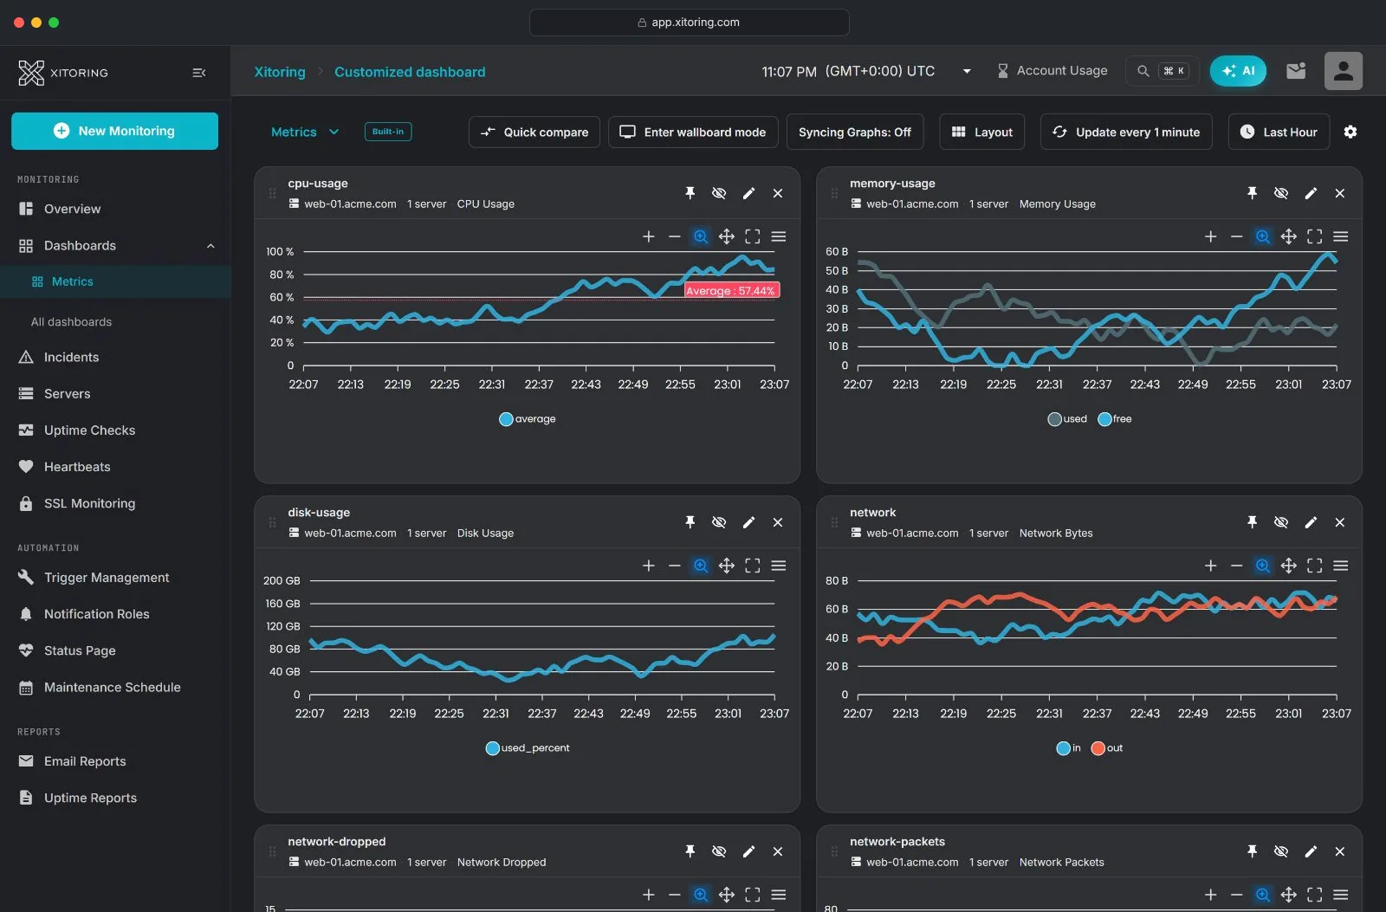Click the New Monitoring button
The width and height of the screenshot is (1386, 912).
coord(114,131)
